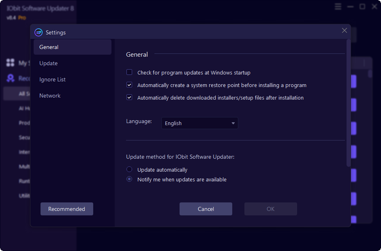Open the Language dropdown

[x=199, y=123]
